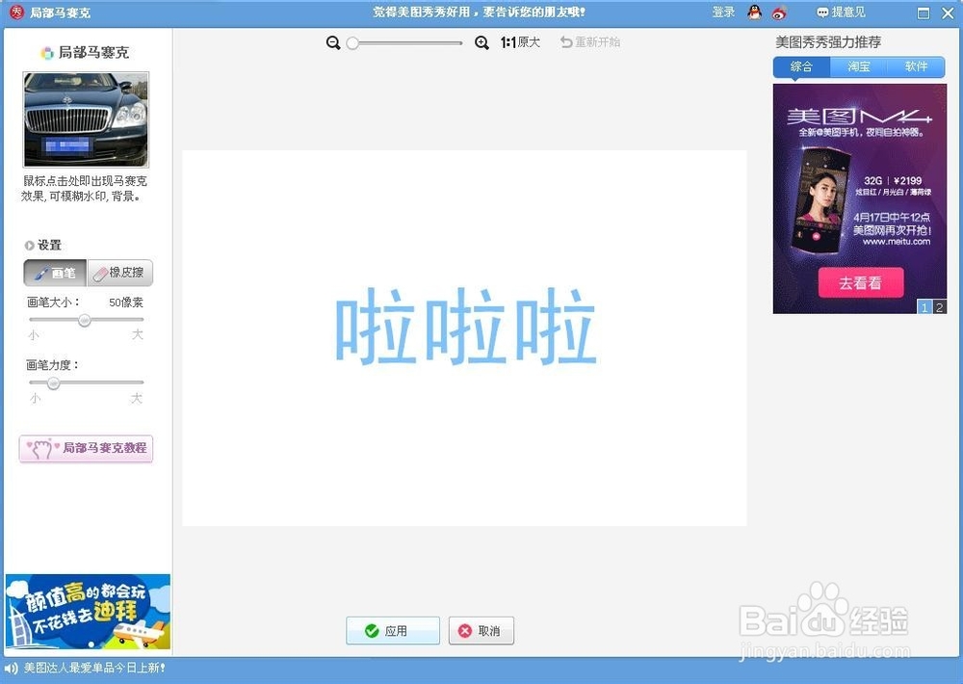This screenshot has width=963, height=684.
Task: Zoom out using the magnifier minus icon
Action: [333, 42]
